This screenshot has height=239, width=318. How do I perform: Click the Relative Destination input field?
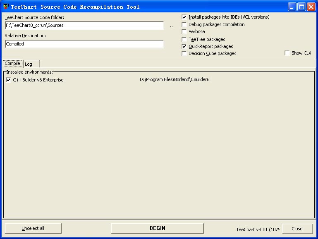pos(84,44)
